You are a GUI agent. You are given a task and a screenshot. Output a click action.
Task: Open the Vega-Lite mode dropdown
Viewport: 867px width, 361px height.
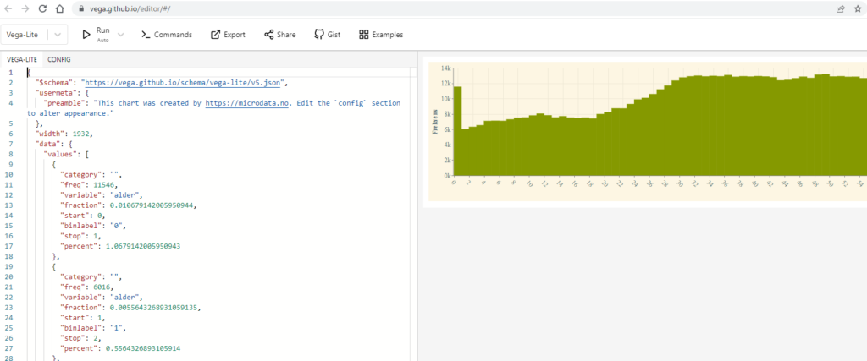point(57,35)
